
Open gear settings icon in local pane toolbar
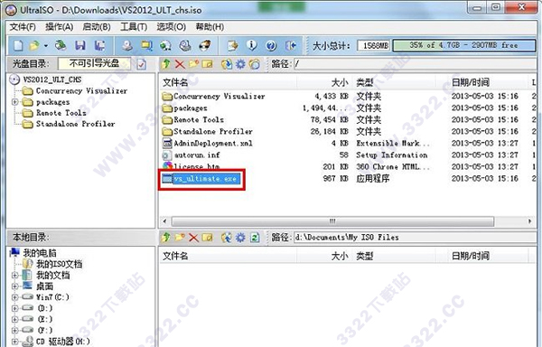[240, 238]
